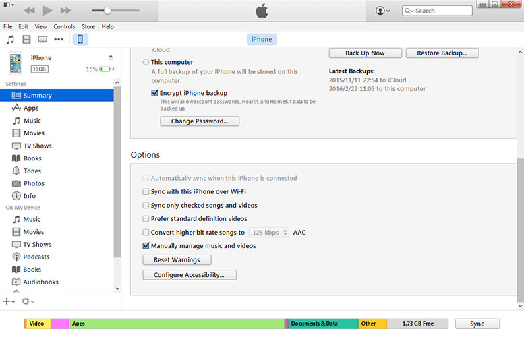Screen dimensions: 524x337
Task: Click Configure Accessibility button
Action: point(190,275)
